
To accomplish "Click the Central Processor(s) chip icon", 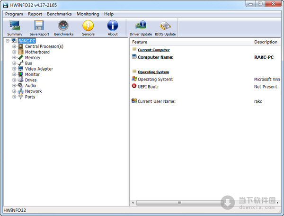I will [21, 46].
